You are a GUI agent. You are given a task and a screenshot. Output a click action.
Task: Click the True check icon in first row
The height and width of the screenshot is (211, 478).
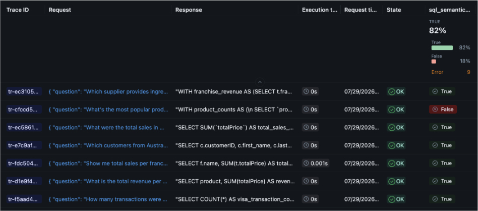tap(435, 91)
